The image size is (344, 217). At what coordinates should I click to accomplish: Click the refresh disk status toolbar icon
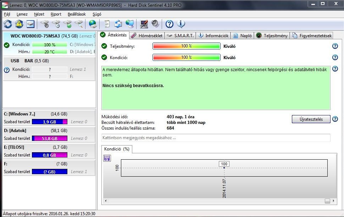[x=8, y=24]
